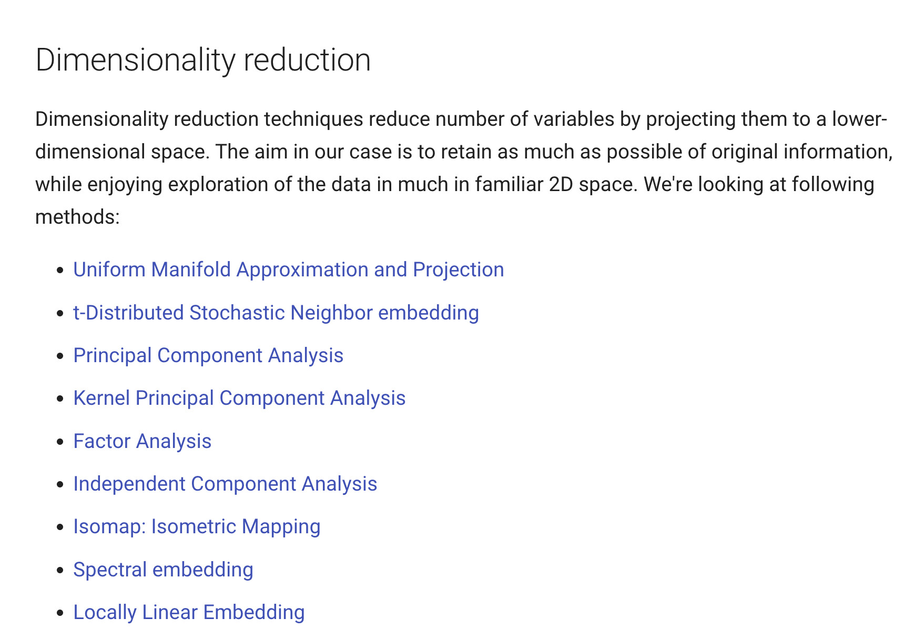Click the bullet beside Principal Component Analysis

[x=60, y=356]
